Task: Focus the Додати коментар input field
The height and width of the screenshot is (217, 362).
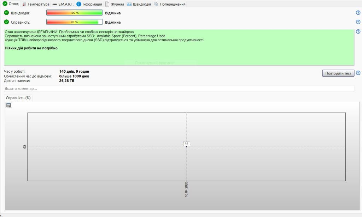Action: pyautogui.click(x=179, y=89)
